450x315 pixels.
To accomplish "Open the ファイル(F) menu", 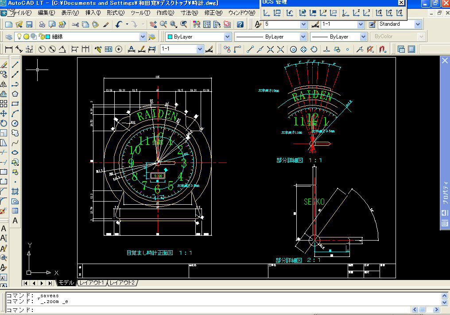I will [20, 13].
